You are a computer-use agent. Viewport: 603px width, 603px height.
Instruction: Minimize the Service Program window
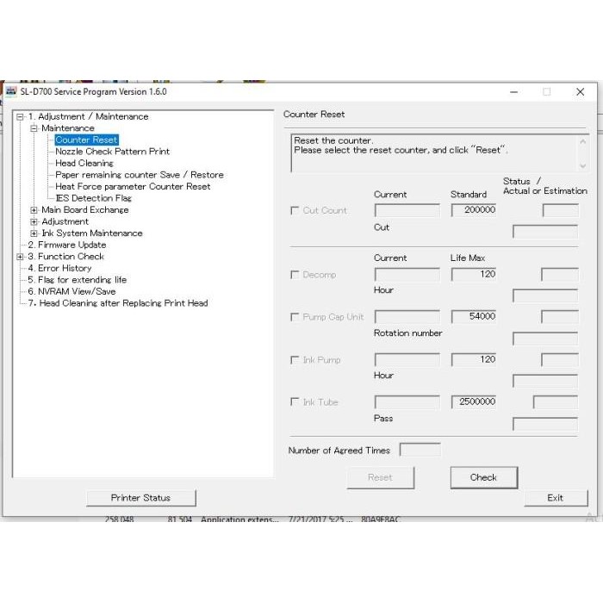click(513, 92)
